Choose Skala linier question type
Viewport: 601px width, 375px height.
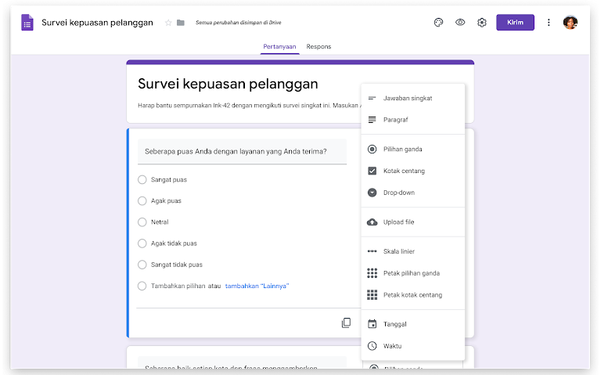413,251
